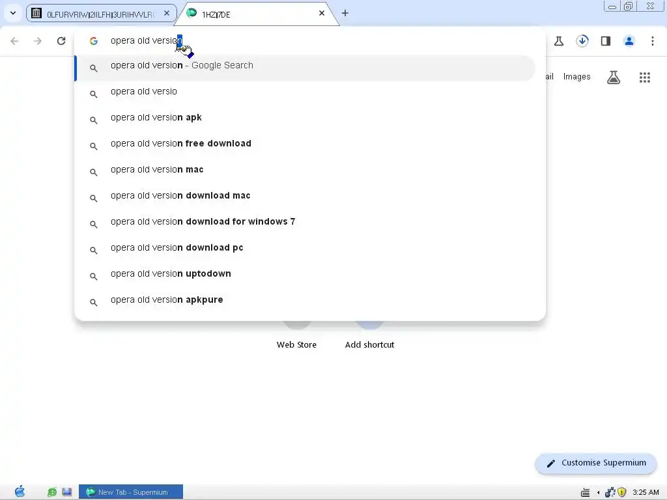Select the active 1HZ|7DE tab
Viewport: 667px width, 500px height.
tap(257, 14)
